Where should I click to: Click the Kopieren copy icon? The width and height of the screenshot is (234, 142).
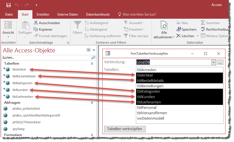click(36, 29)
